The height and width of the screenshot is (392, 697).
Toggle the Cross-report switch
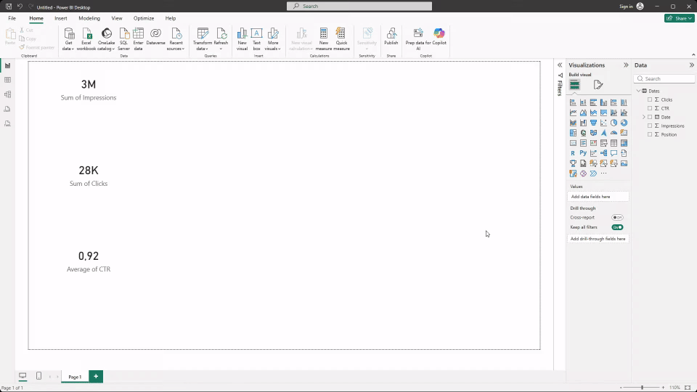pyautogui.click(x=617, y=217)
